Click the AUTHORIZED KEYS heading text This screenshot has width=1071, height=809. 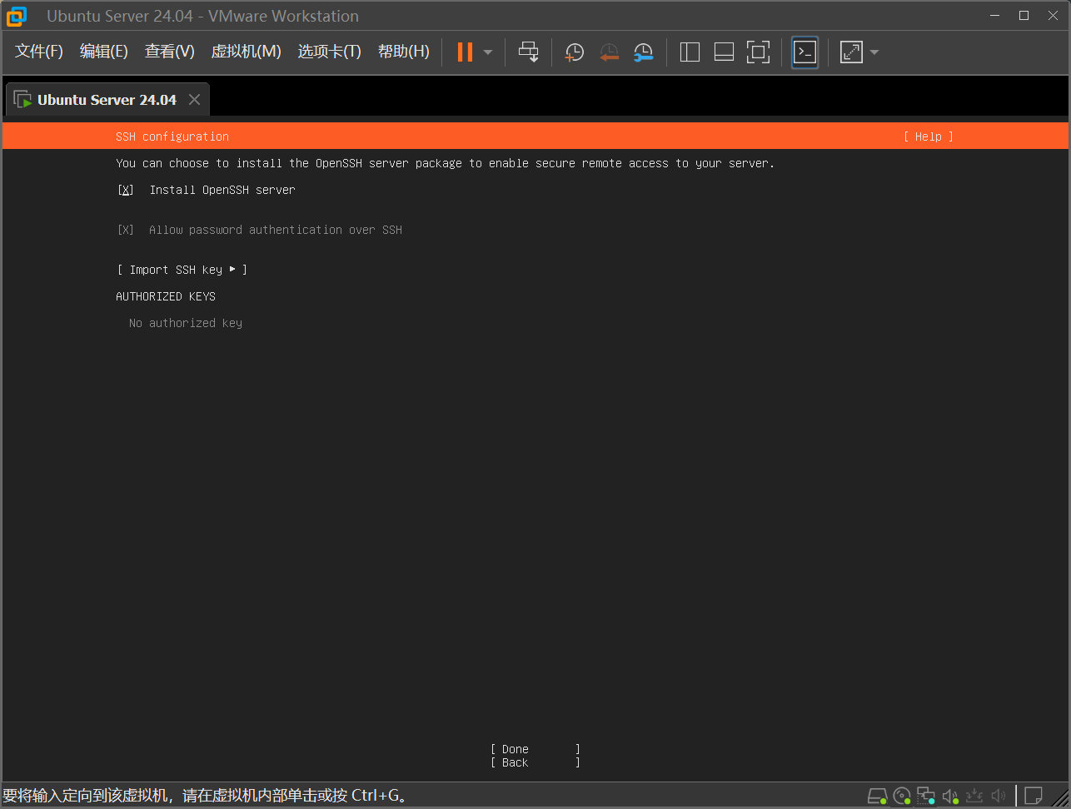click(x=166, y=296)
